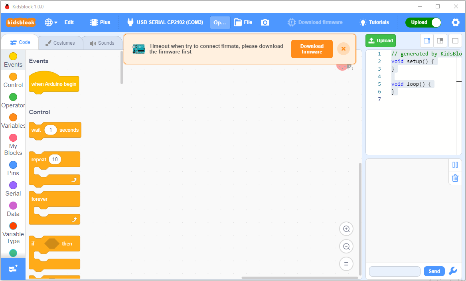Select the Pins category color circle

(x=13, y=165)
